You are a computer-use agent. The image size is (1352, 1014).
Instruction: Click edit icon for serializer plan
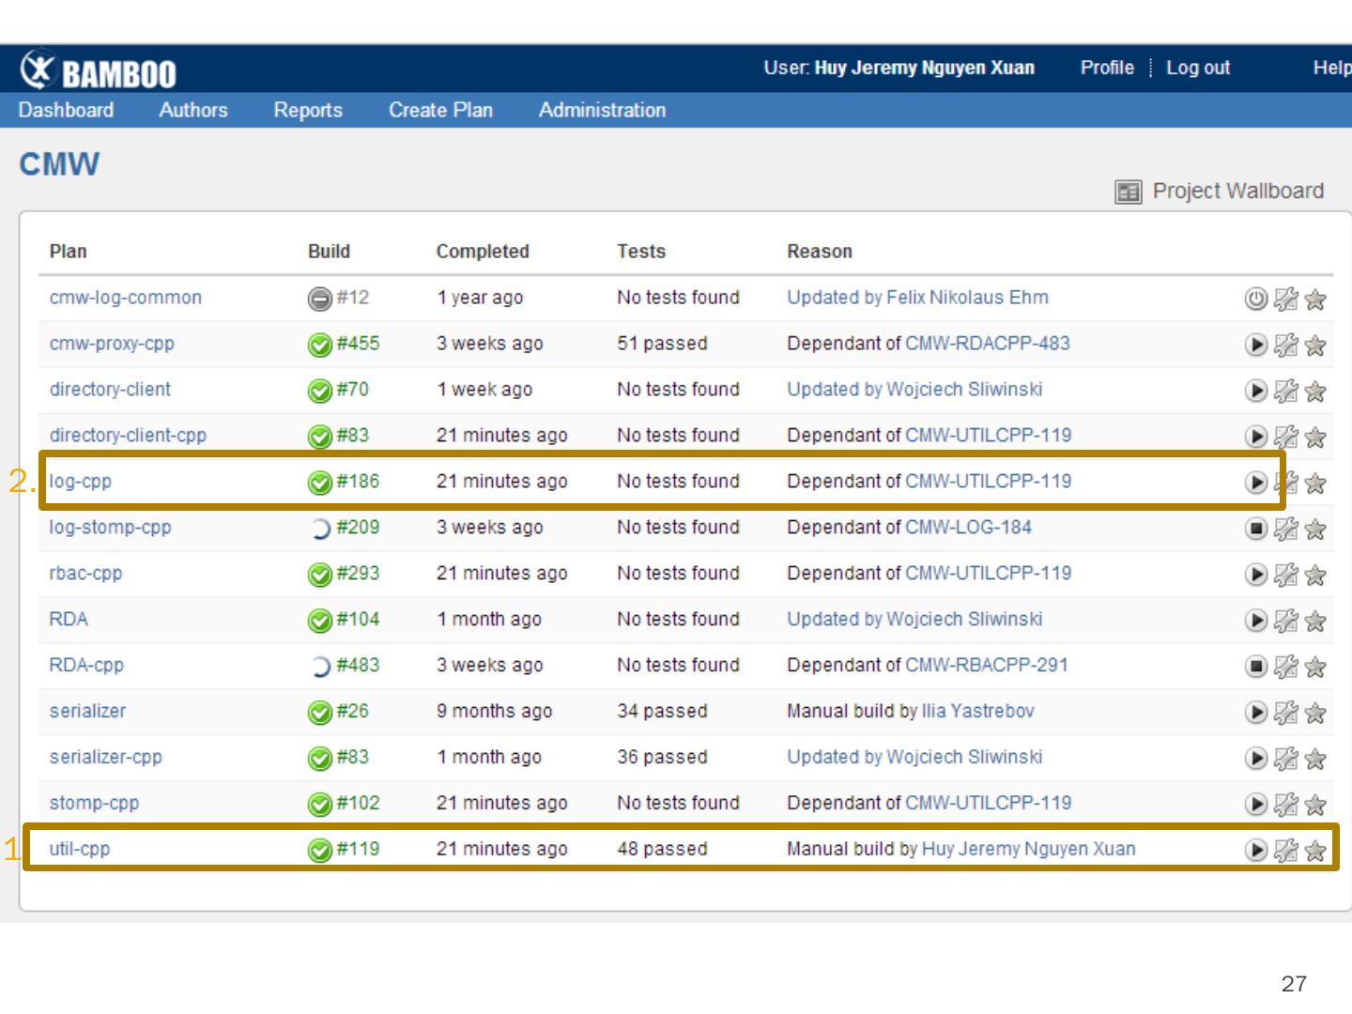[x=1285, y=713]
